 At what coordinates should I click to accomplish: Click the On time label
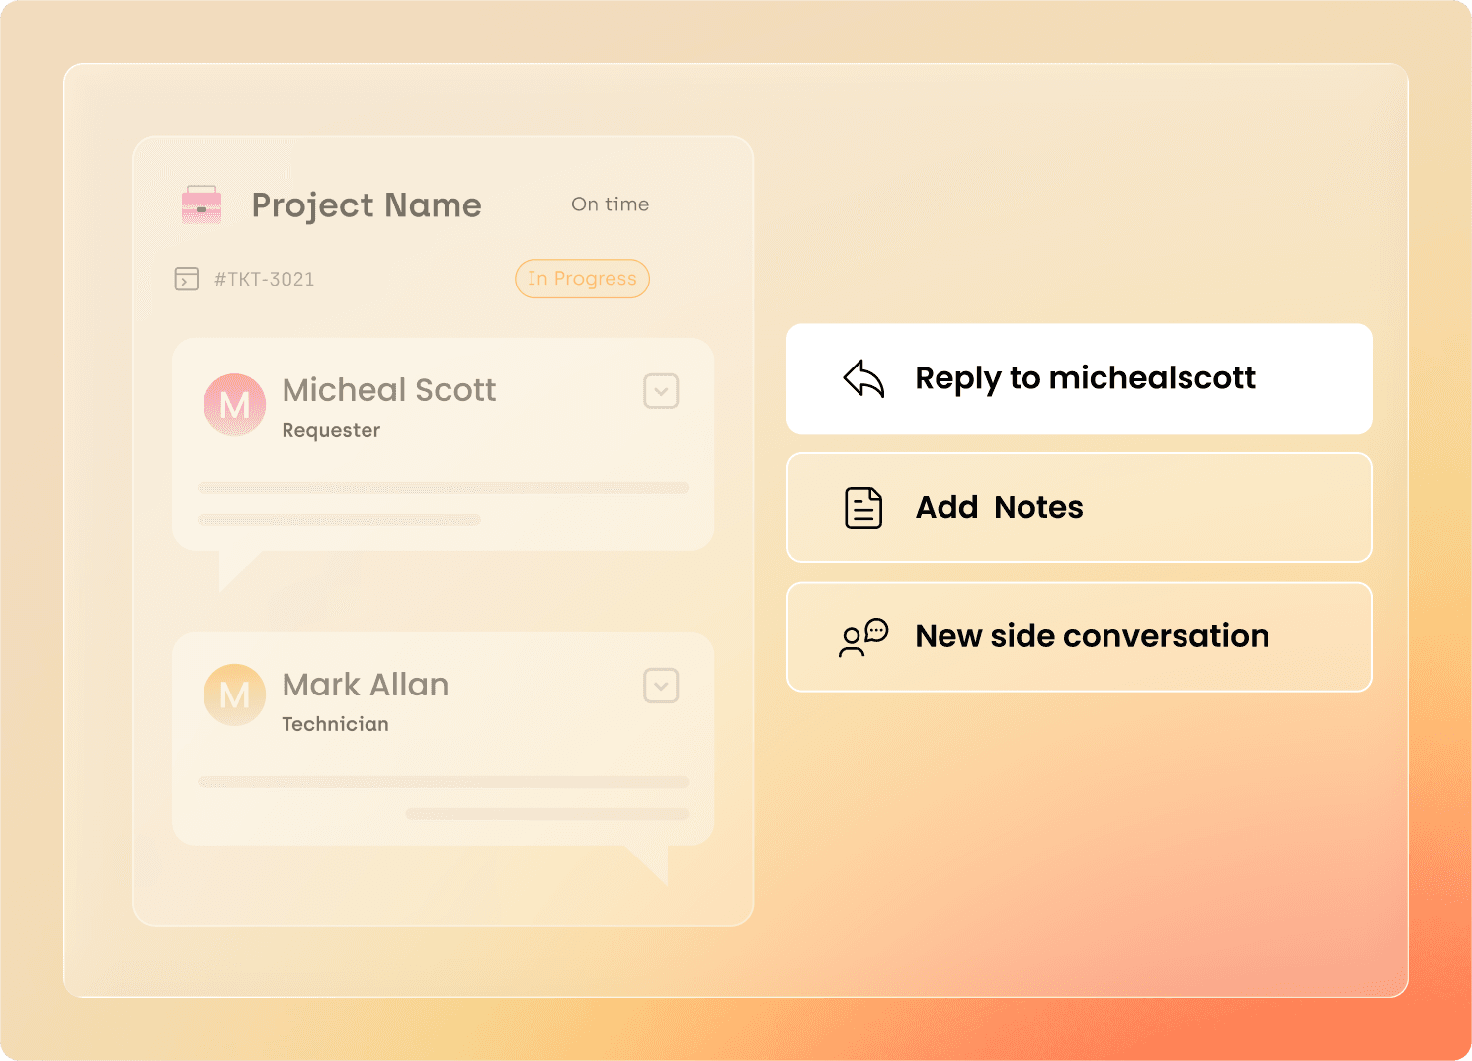611,204
